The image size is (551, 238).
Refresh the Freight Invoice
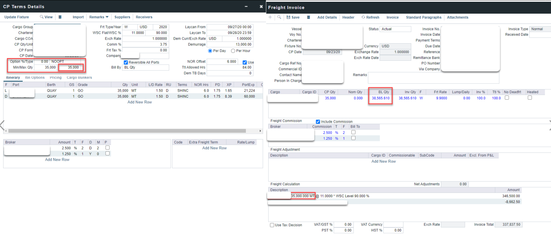[x=370, y=17]
